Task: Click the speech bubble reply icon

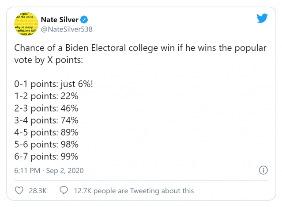Action: [64, 190]
